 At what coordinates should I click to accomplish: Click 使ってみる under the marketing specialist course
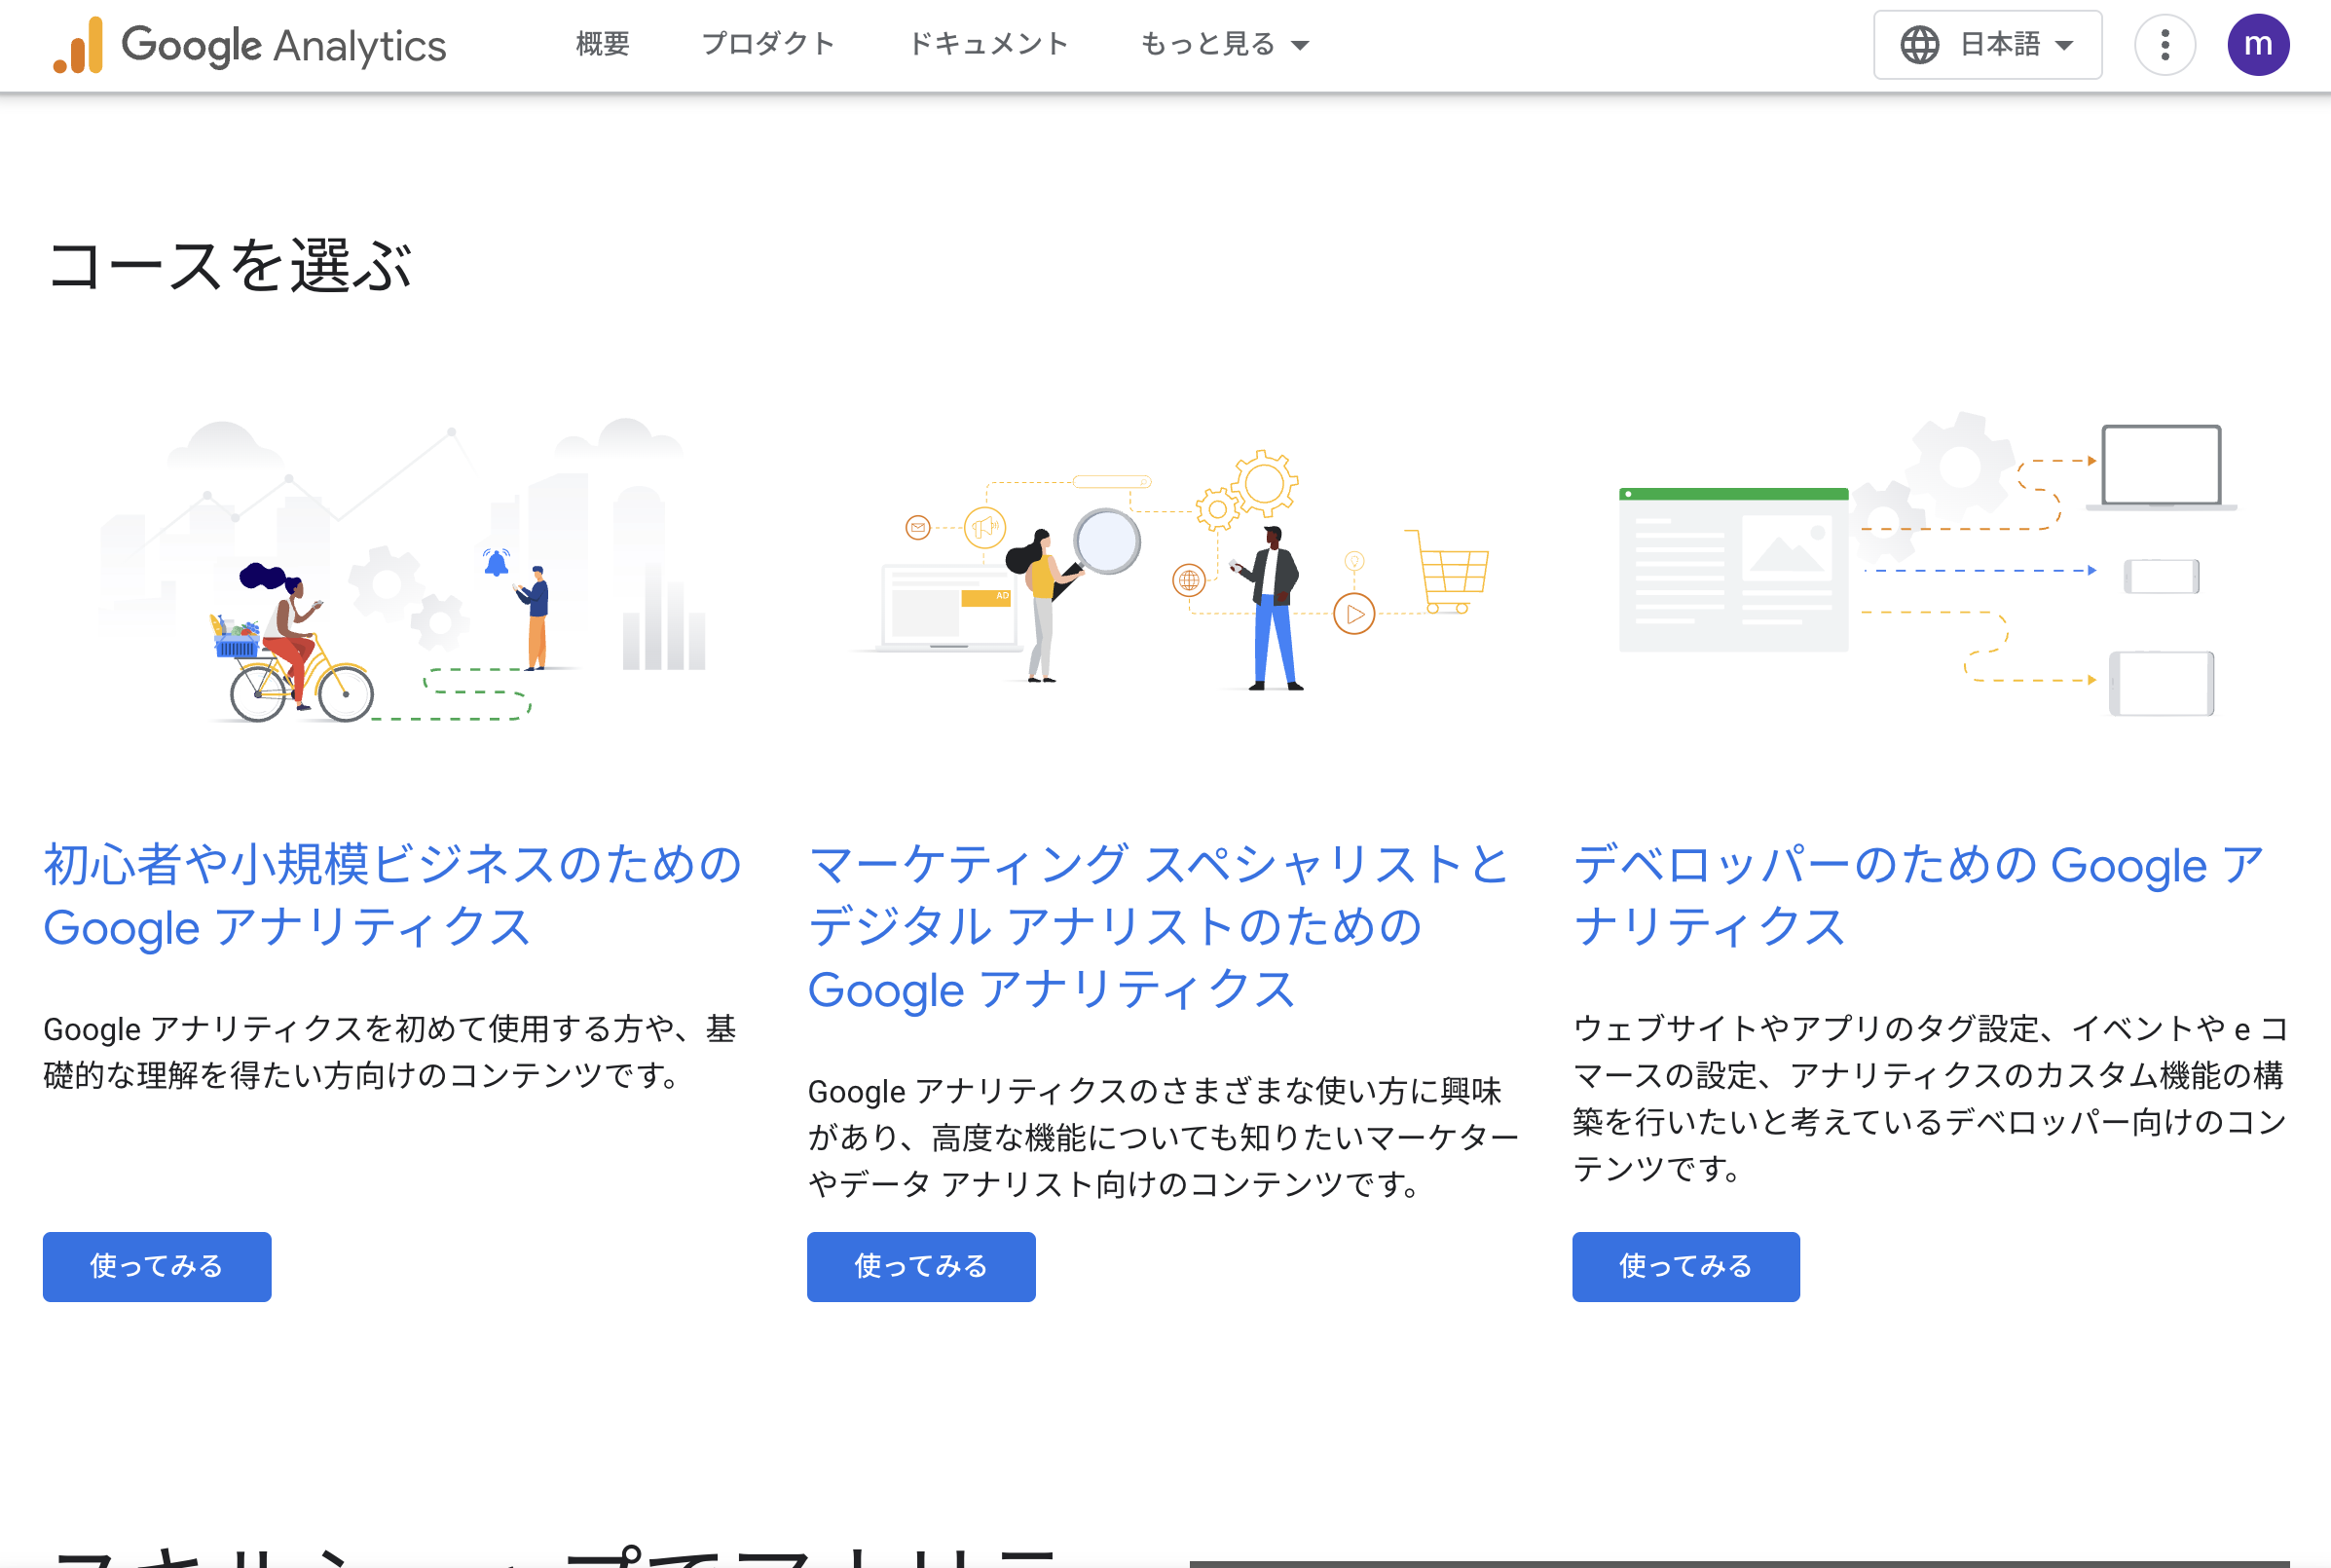tap(920, 1266)
